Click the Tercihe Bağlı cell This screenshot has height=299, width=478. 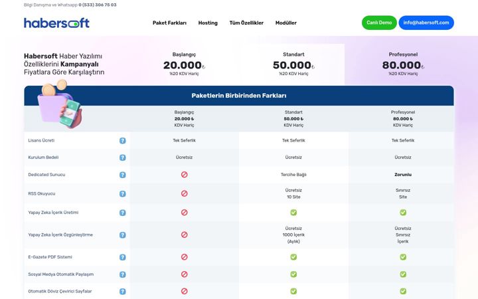(293, 175)
